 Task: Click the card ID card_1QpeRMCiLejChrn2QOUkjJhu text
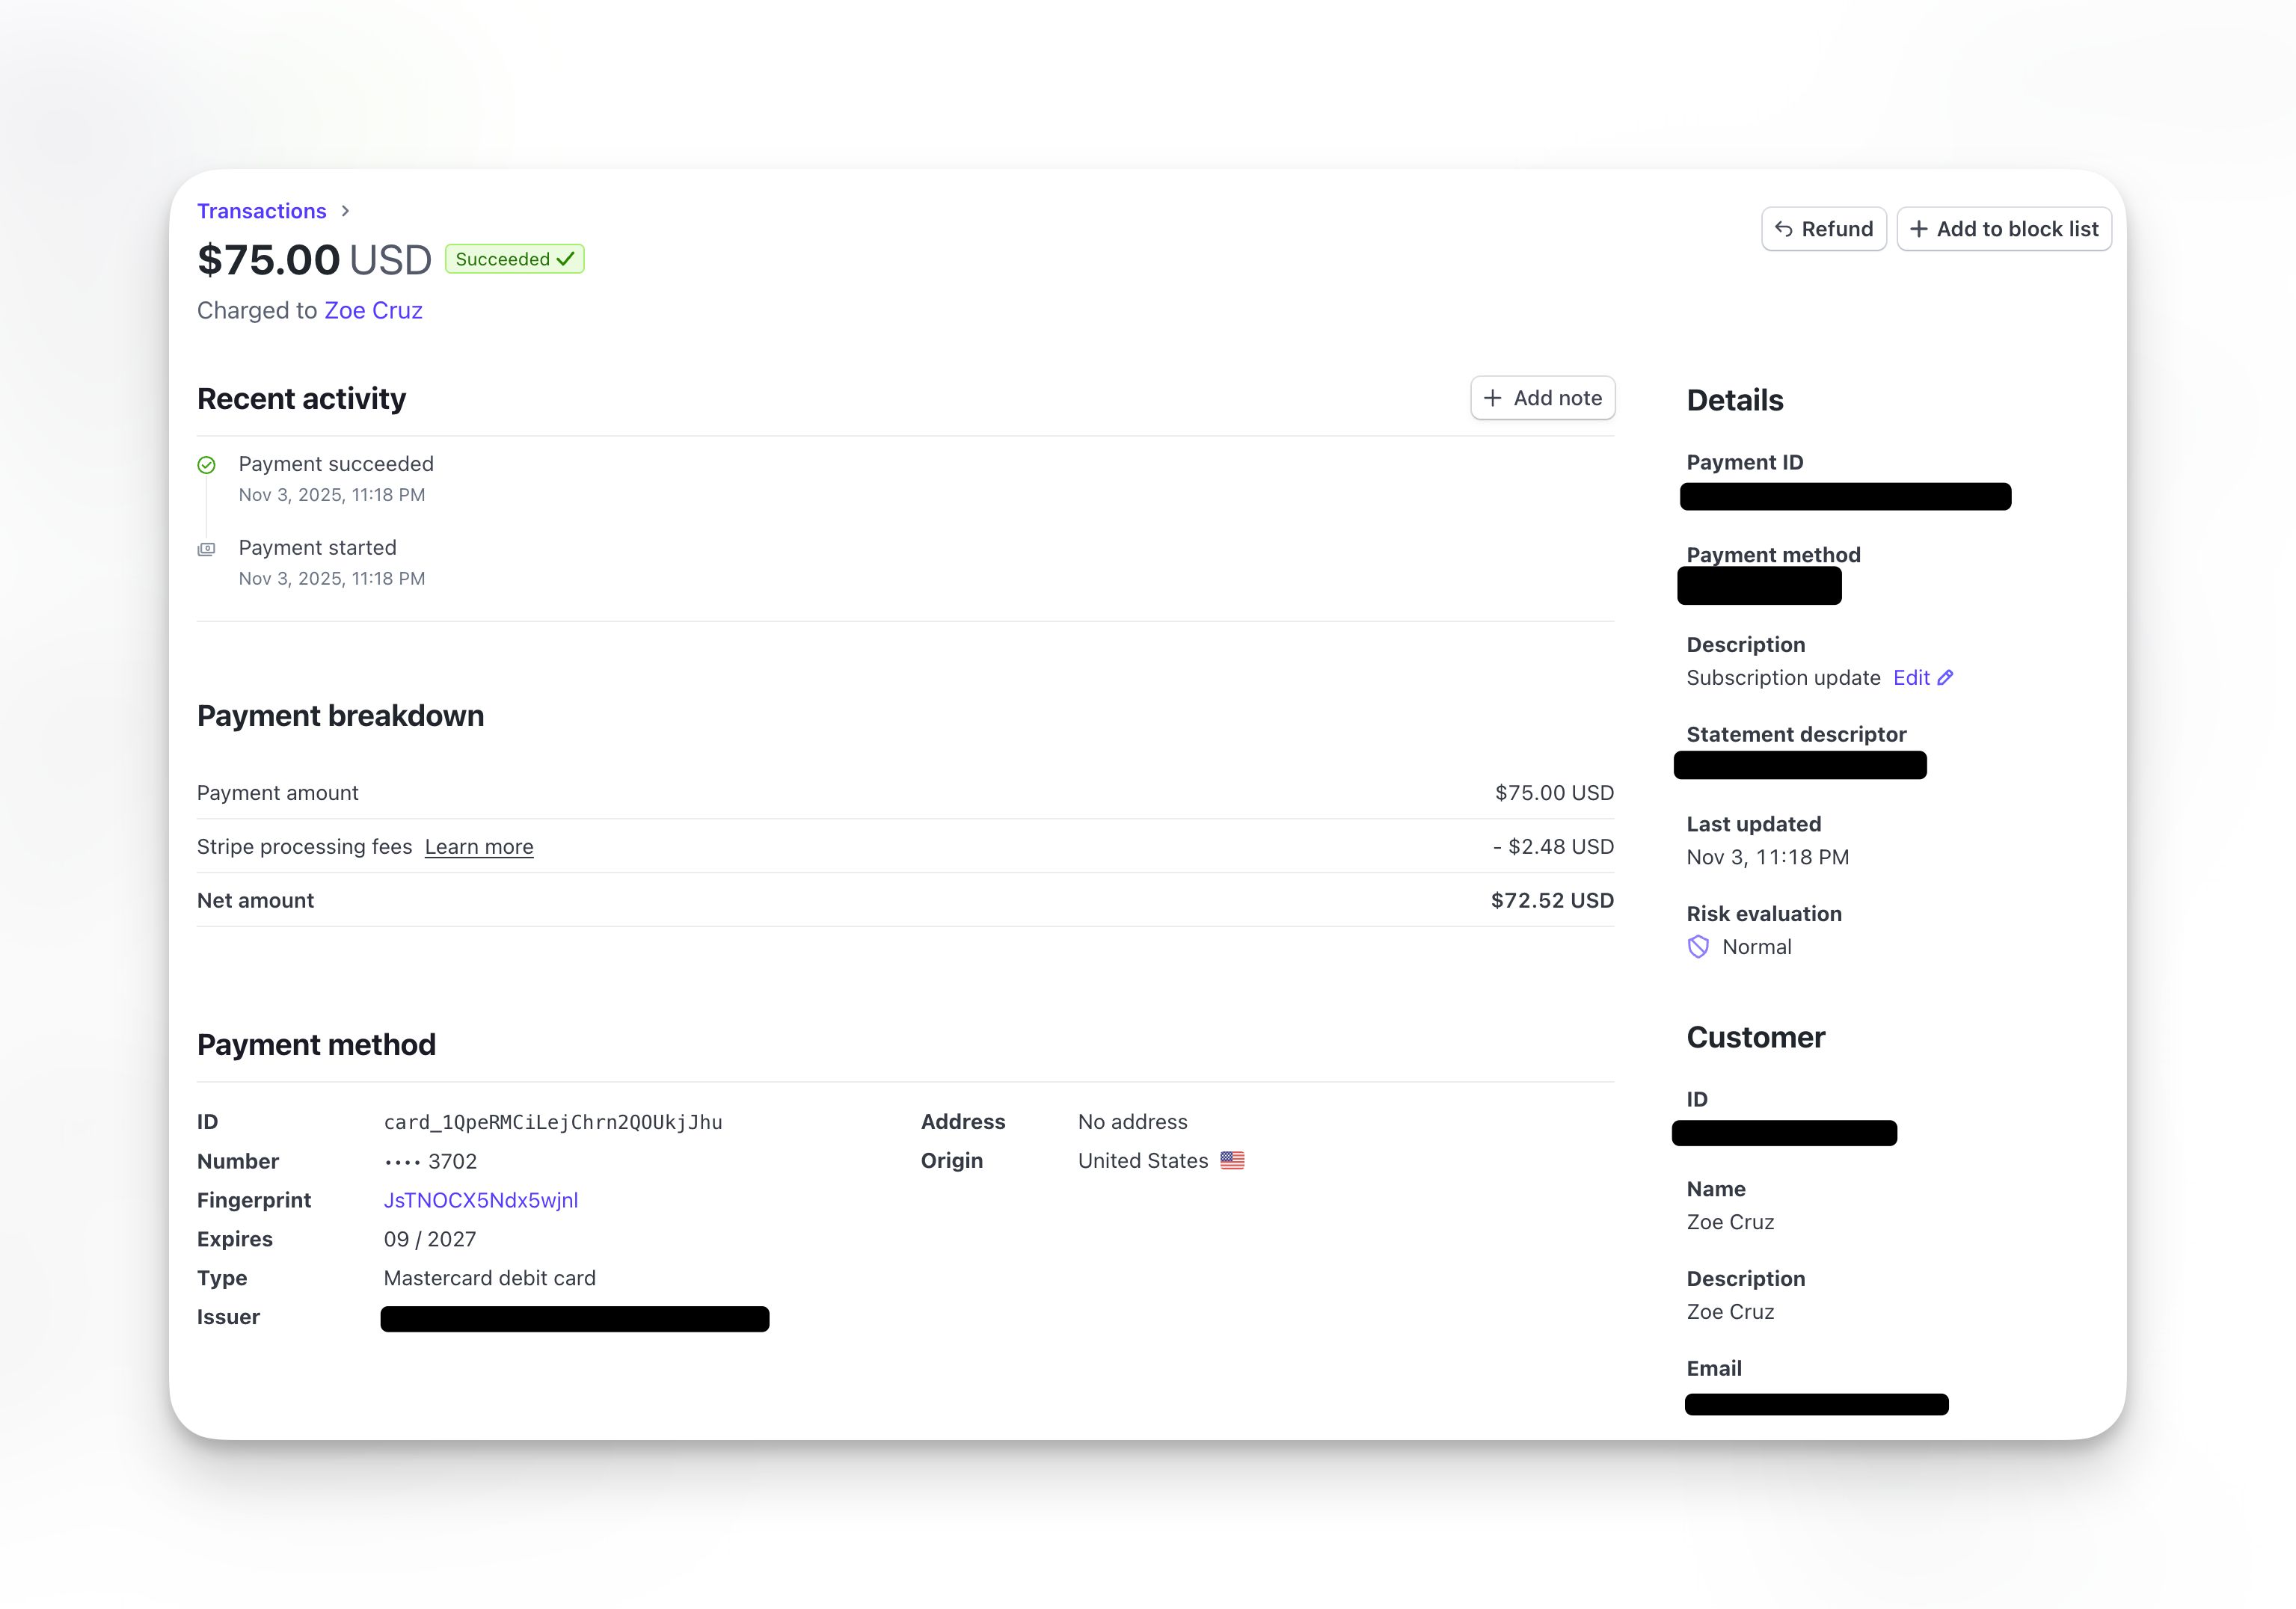pyautogui.click(x=553, y=1122)
